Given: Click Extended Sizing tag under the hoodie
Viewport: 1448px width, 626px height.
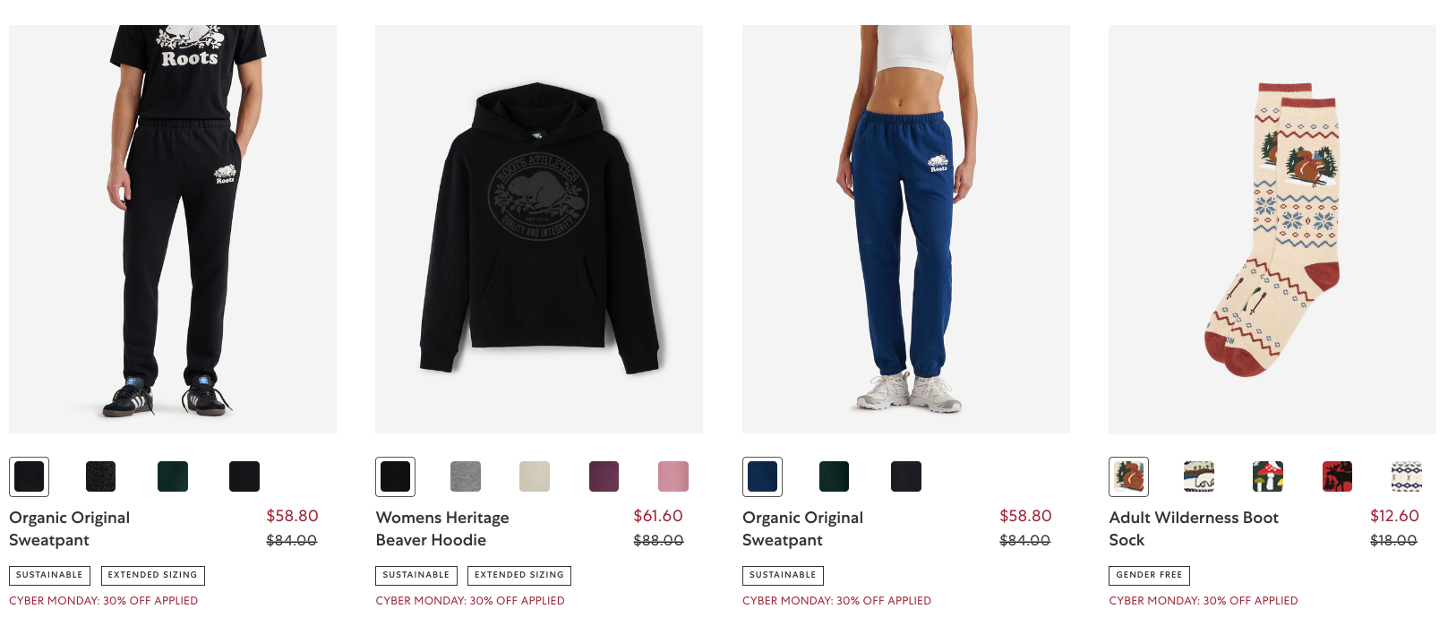Looking at the screenshot, I should [519, 575].
